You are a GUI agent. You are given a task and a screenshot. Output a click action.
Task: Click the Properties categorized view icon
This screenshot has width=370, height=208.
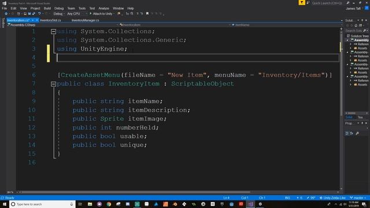tap(347, 133)
